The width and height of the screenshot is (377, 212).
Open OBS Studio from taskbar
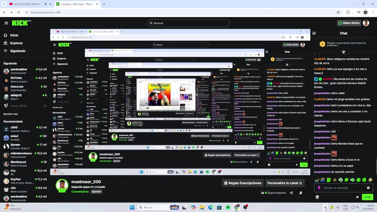pos(245,207)
